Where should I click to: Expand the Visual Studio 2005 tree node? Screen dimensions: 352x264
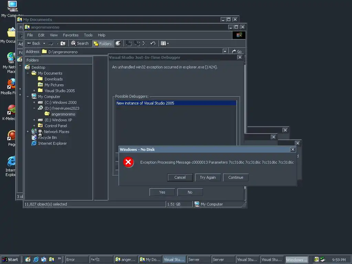coord(34,91)
